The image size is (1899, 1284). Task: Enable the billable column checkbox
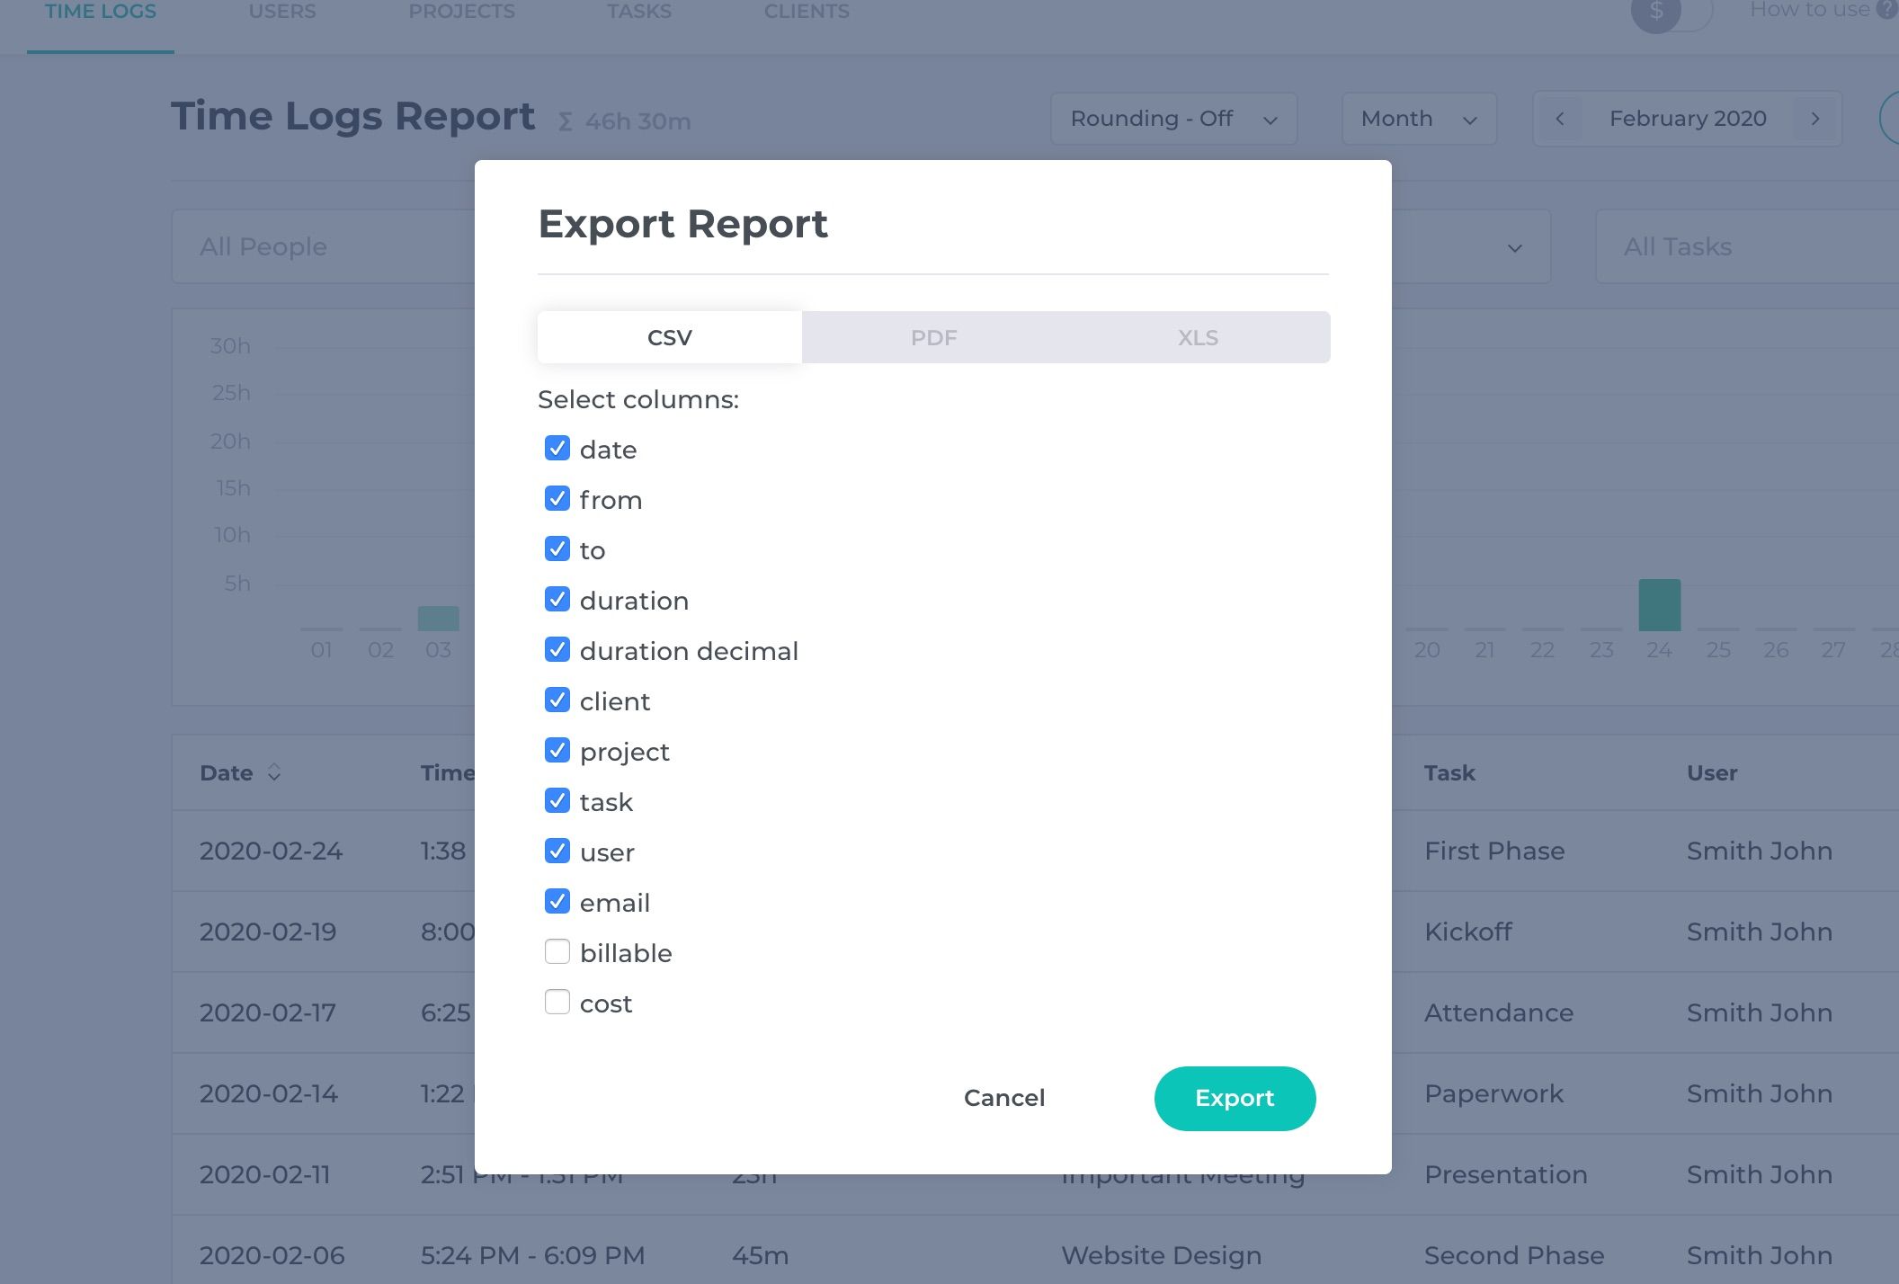[x=557, y=952]
